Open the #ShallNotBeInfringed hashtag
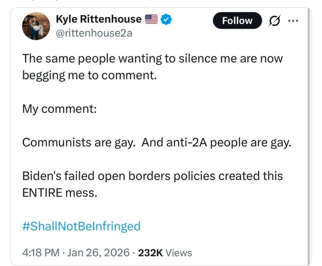The image size is (322, 266). tap(81, 226)
